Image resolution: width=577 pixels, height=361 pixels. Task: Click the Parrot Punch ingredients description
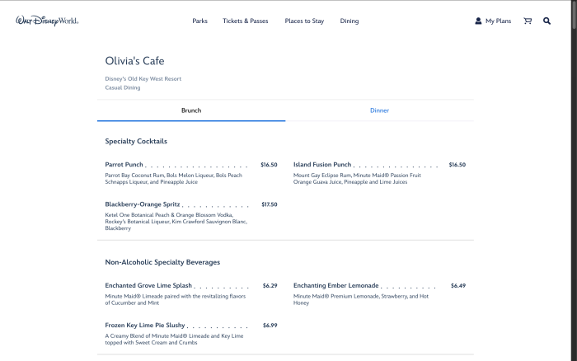point(174,179)
